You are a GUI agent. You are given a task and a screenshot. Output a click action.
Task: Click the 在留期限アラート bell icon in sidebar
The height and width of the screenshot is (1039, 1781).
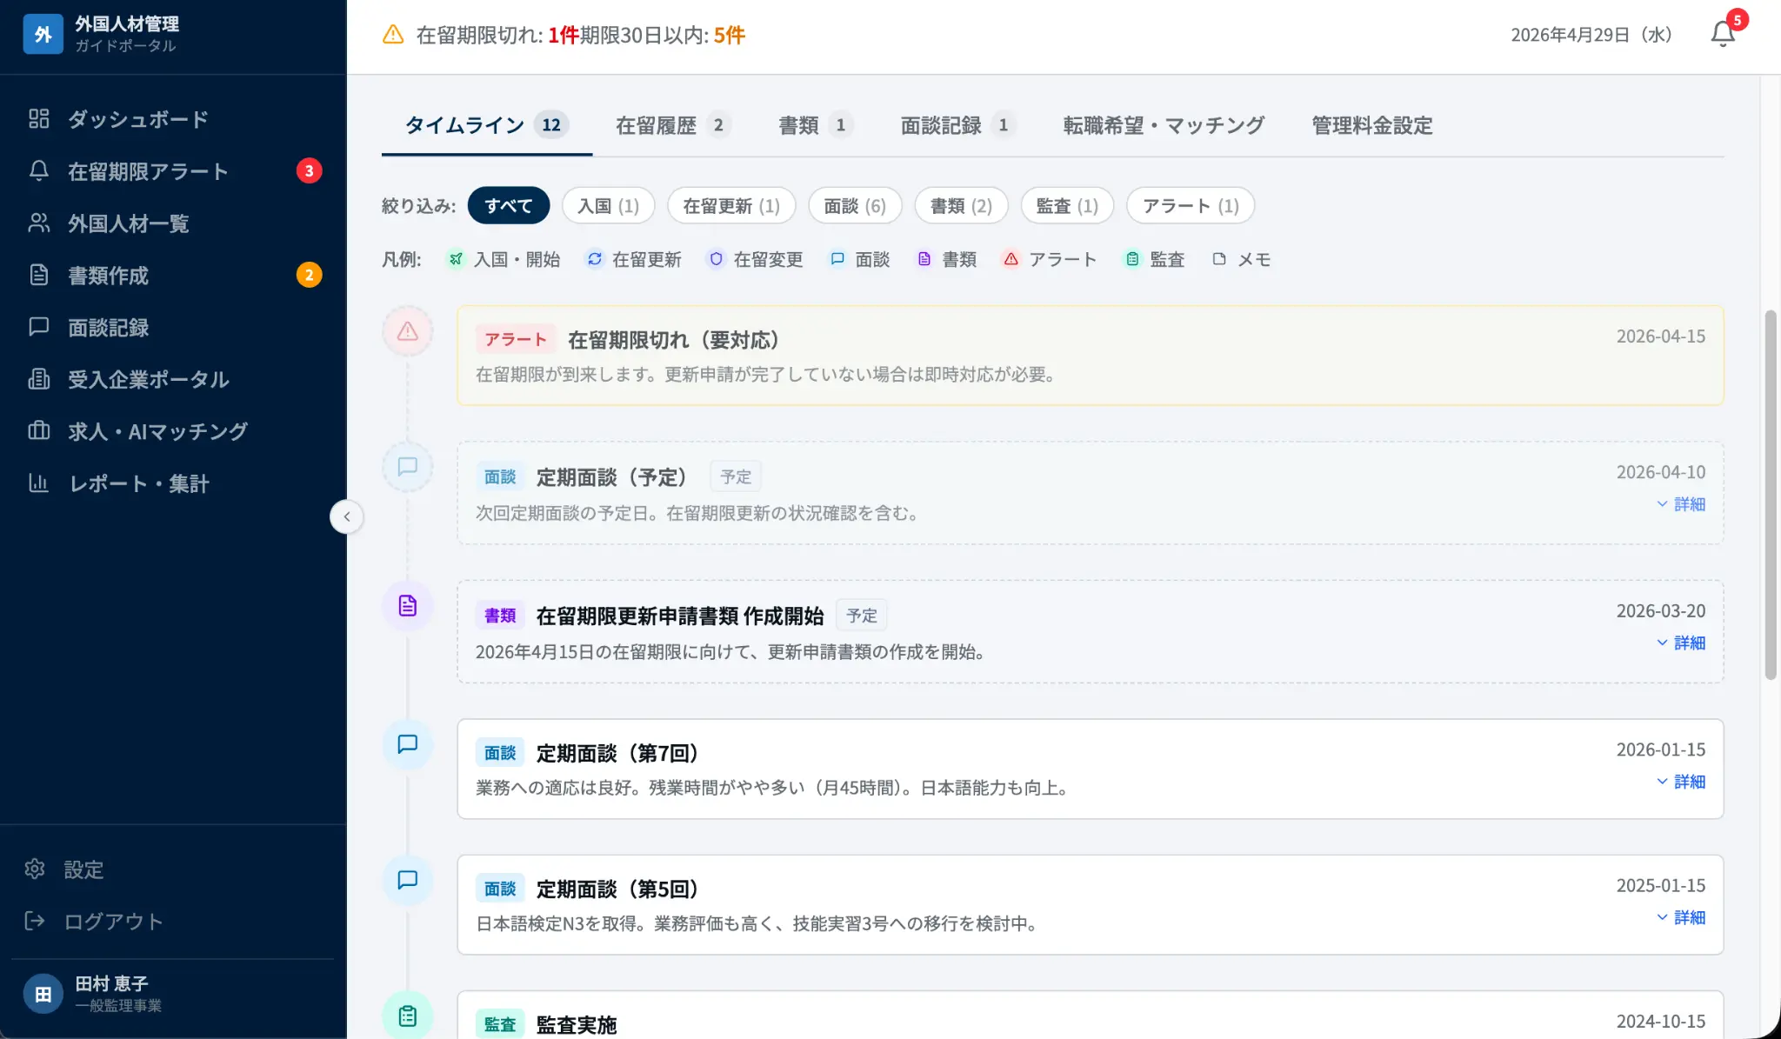click(38, 170)
